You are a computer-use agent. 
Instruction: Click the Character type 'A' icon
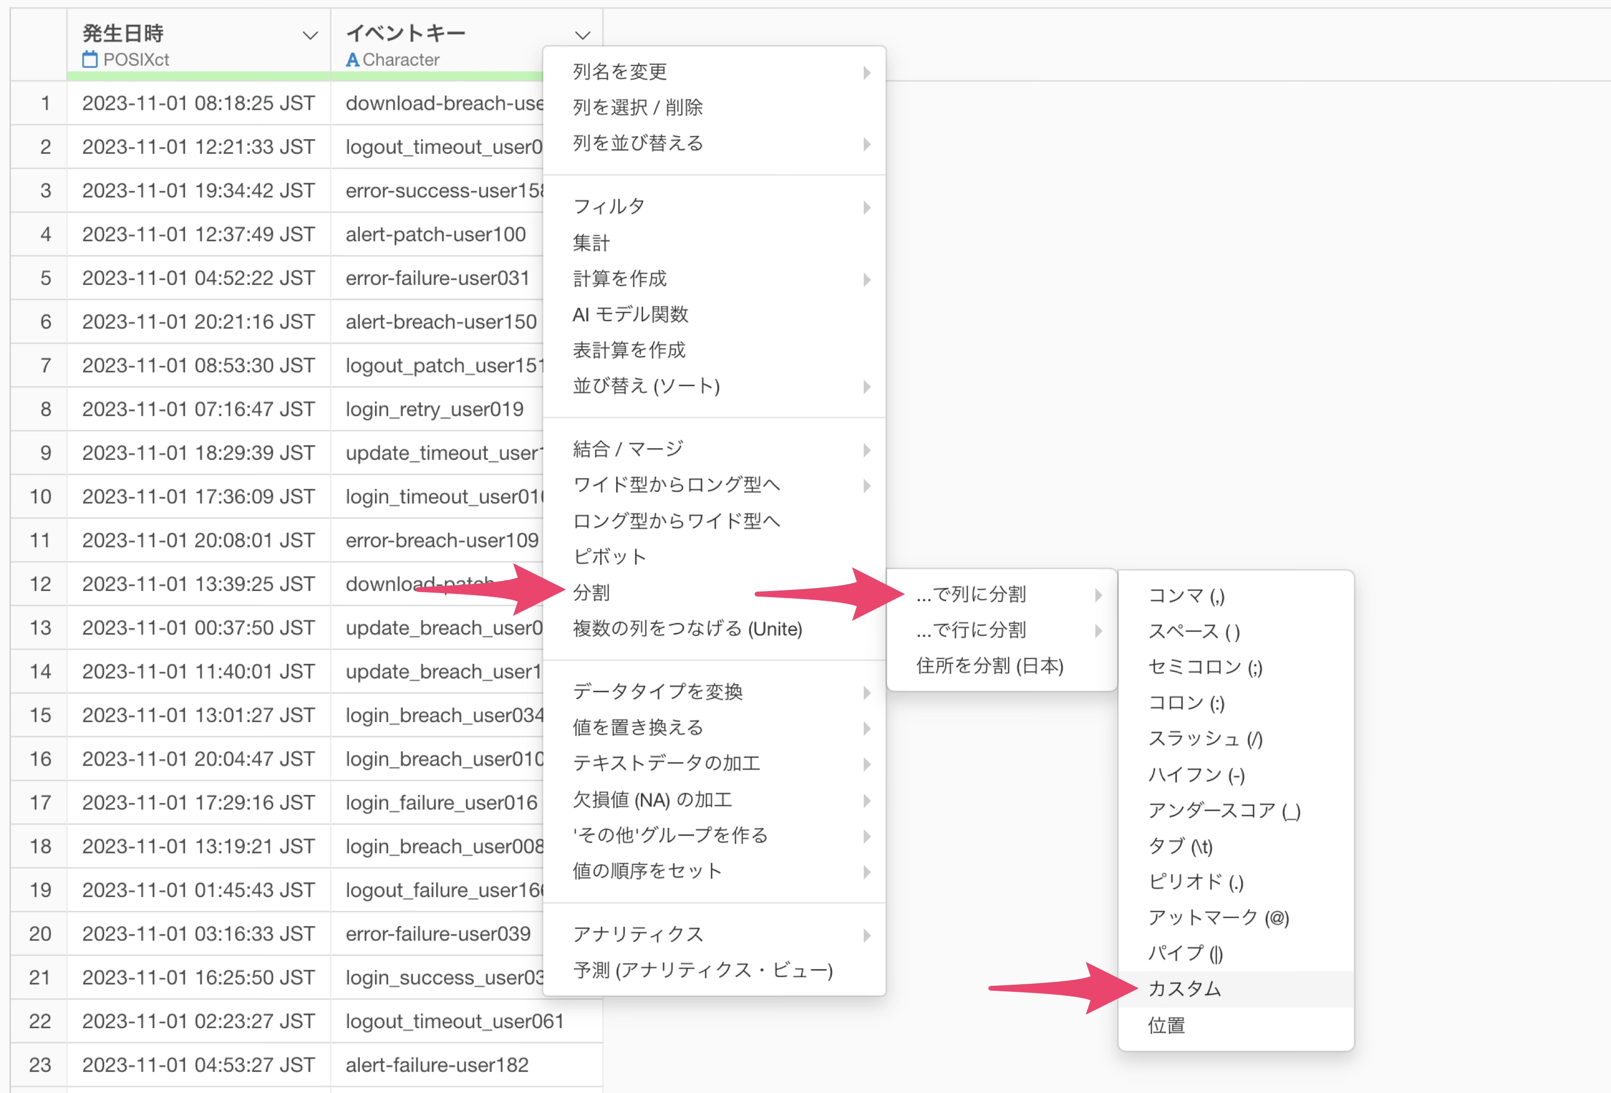(352, 60)
